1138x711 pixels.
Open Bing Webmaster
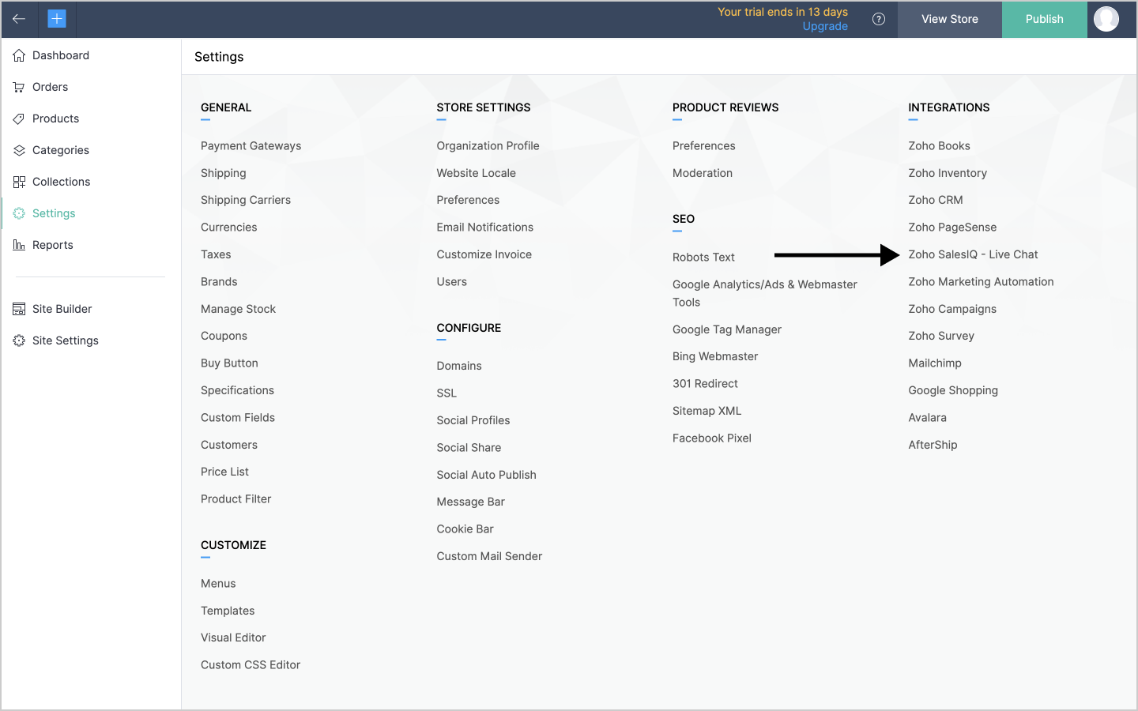[x=715, y=356]
